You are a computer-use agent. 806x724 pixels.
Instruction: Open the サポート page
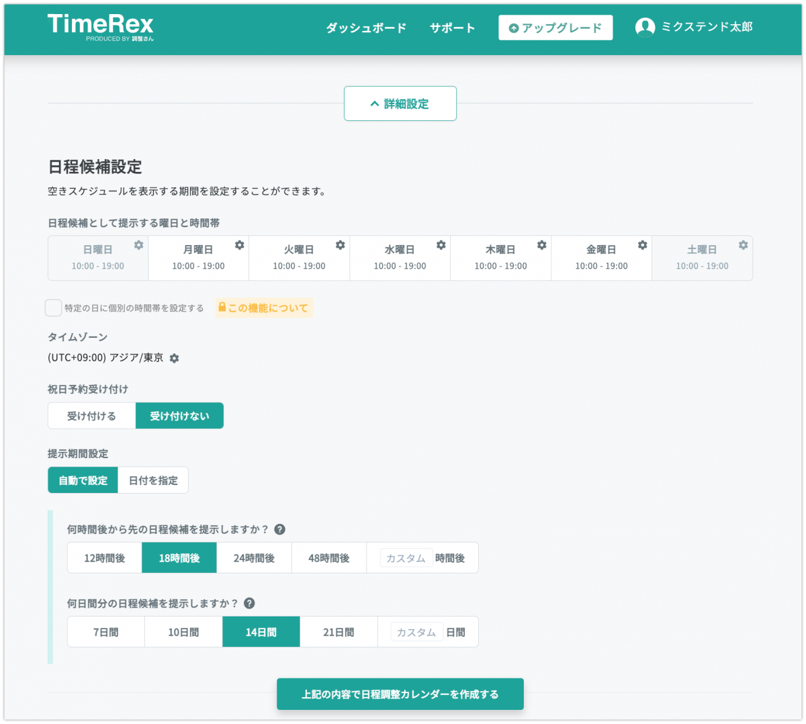451,28
